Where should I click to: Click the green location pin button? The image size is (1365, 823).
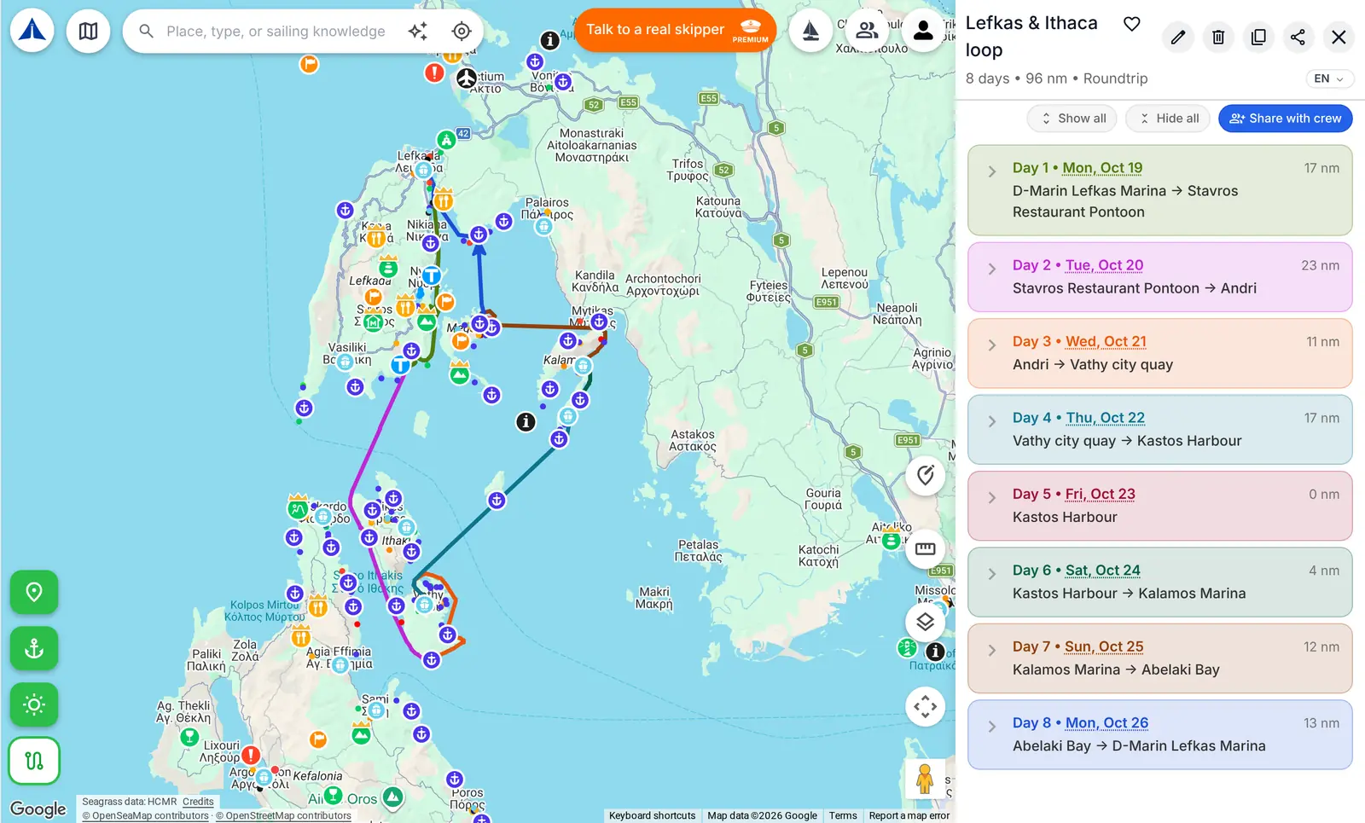[x=34, y=592]
